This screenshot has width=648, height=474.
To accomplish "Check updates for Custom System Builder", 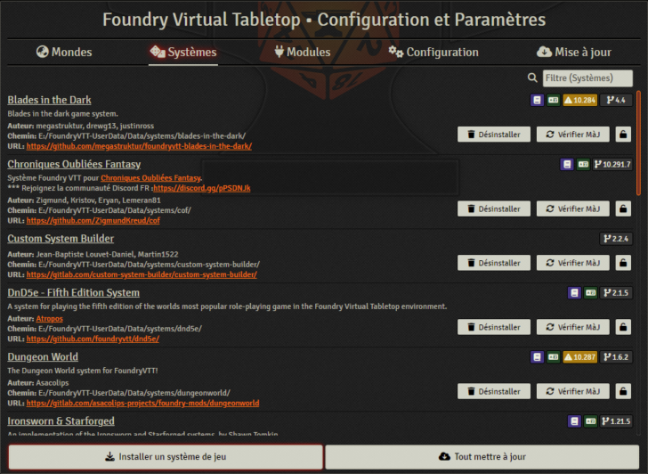I will (573, 263).
